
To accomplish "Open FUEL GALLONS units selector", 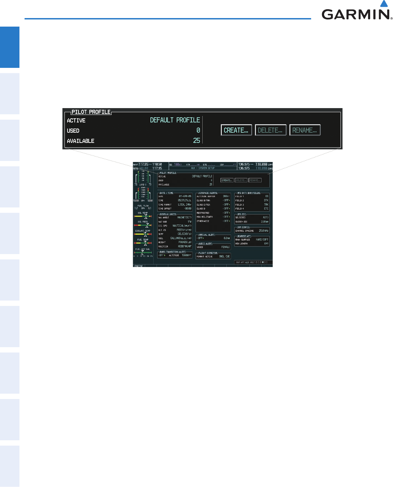I will [181, 238].
